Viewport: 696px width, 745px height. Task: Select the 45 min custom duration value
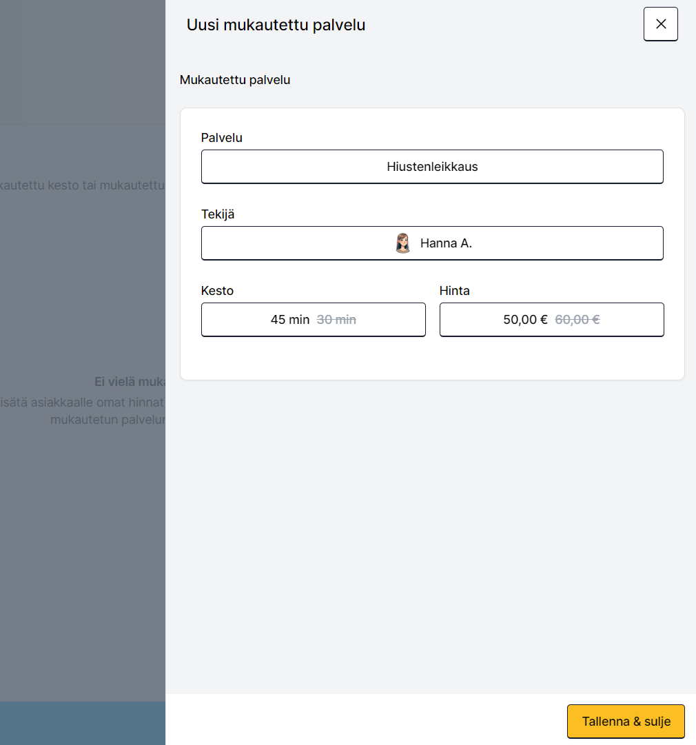(290, 320)
